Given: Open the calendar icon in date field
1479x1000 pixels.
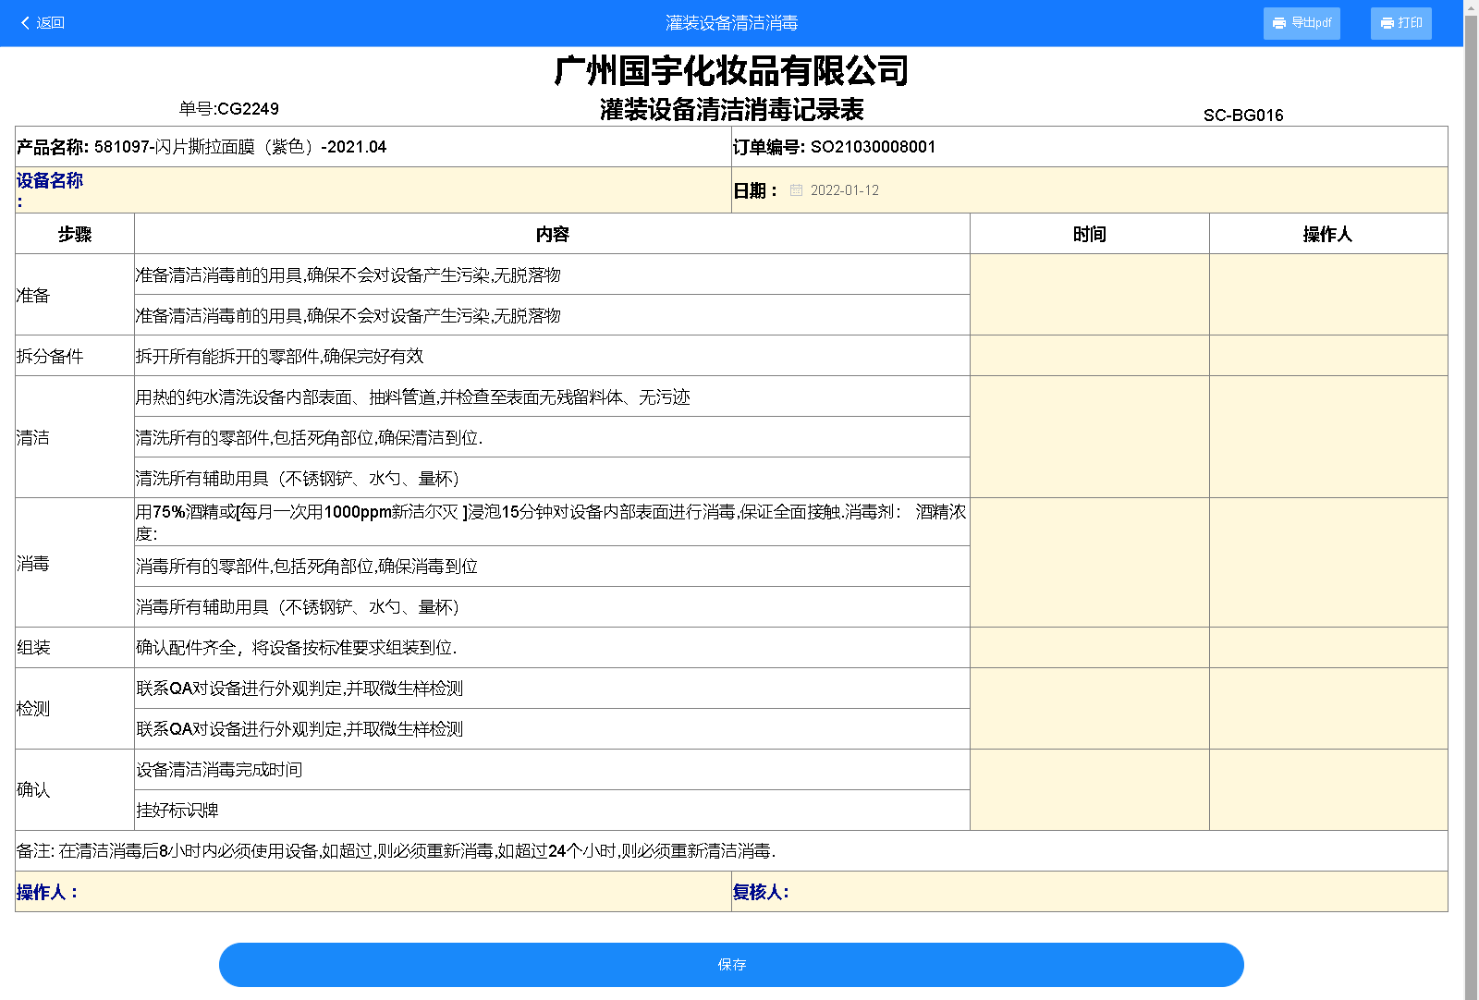Looking at the screenshot, I should pos(796,190).
